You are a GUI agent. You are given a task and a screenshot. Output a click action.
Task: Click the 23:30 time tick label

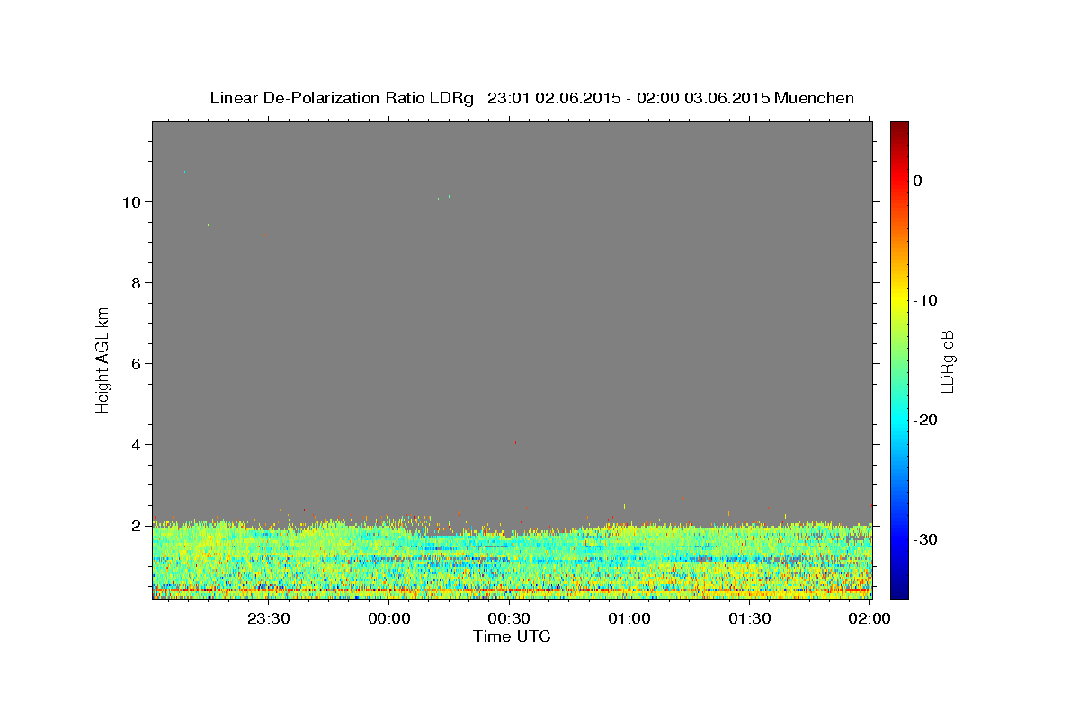click(x=269, y=618)
